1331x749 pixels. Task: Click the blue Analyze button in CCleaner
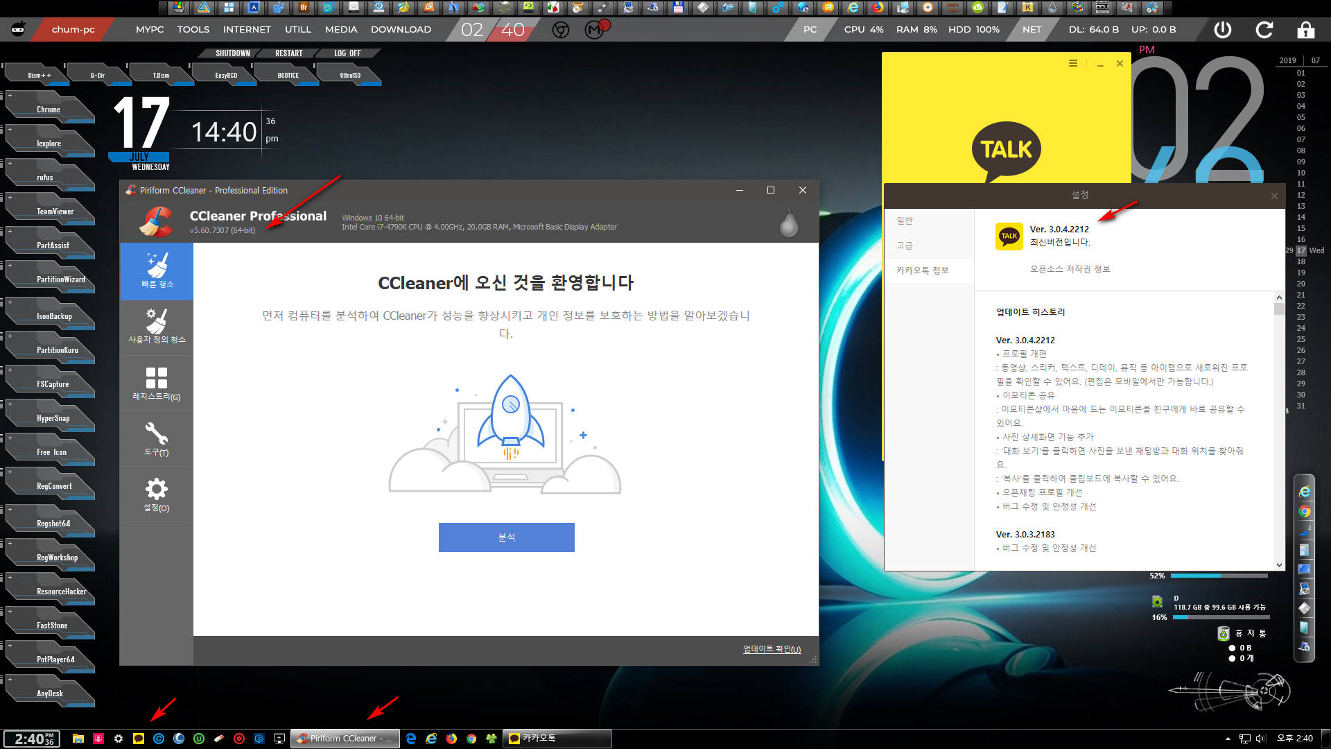tap(506, 537)
